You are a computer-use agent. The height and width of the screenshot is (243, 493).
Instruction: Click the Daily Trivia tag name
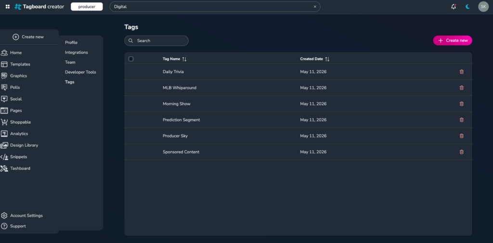tap(173, 72)
